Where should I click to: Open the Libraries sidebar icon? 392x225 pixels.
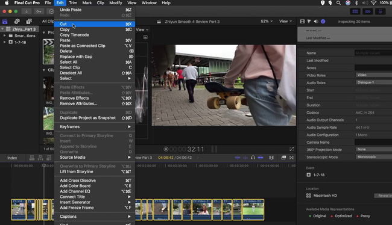[x=5, y=22]
